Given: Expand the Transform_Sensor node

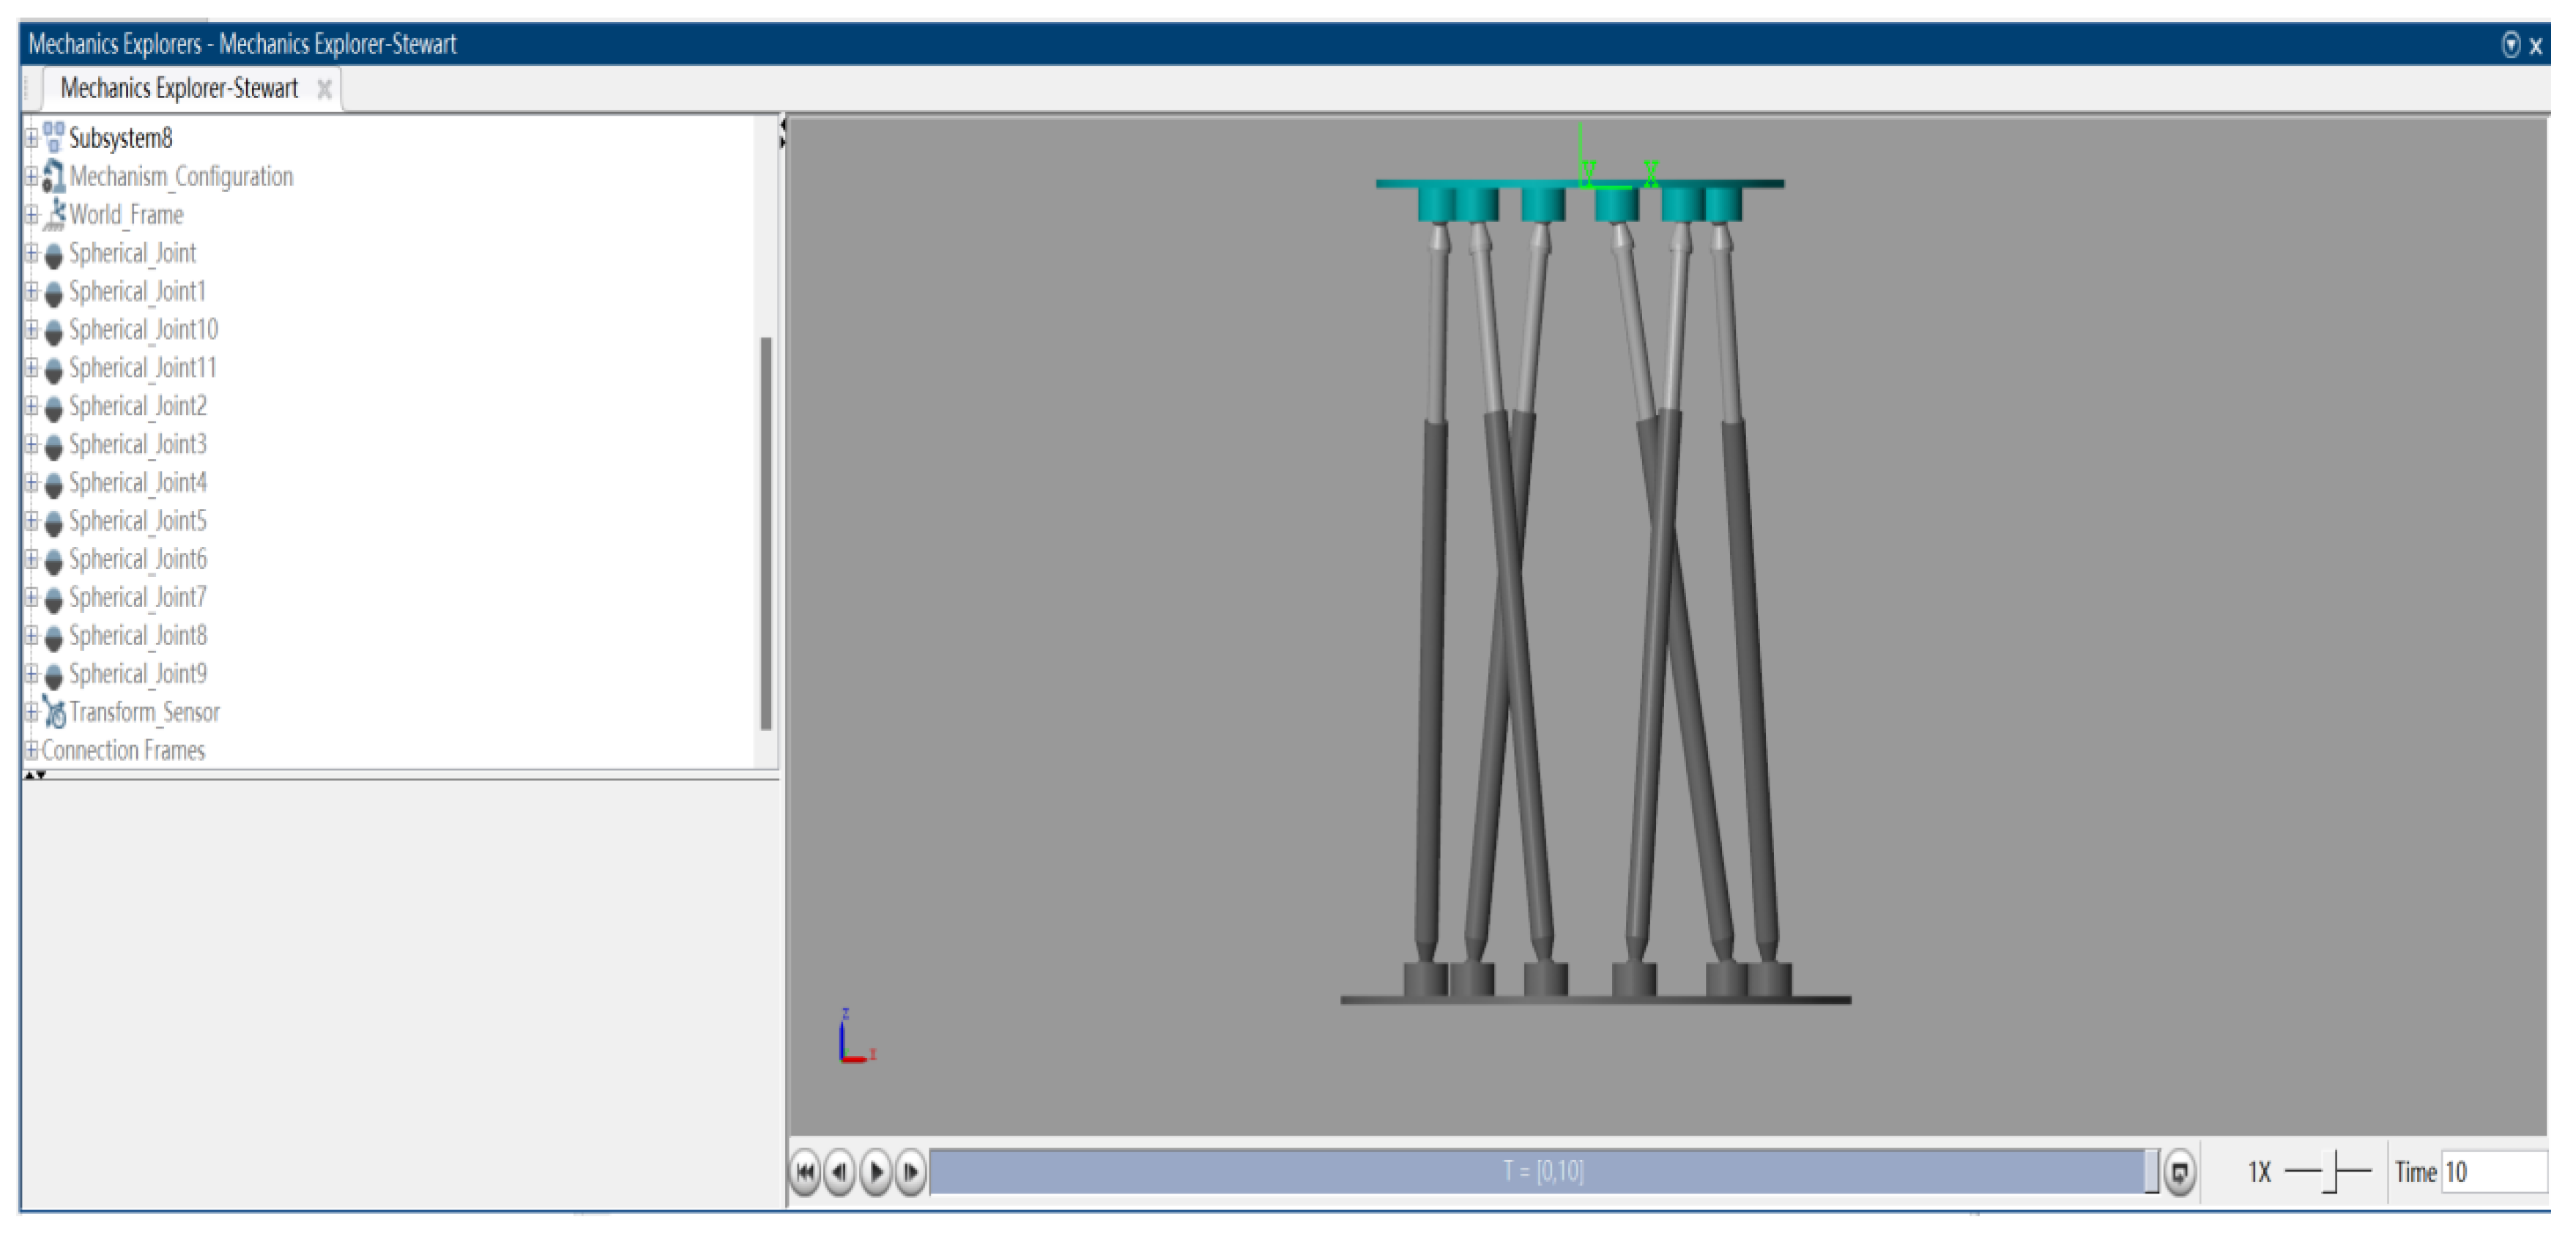Looking at the screenshot, I should click(x=31, y=712).
